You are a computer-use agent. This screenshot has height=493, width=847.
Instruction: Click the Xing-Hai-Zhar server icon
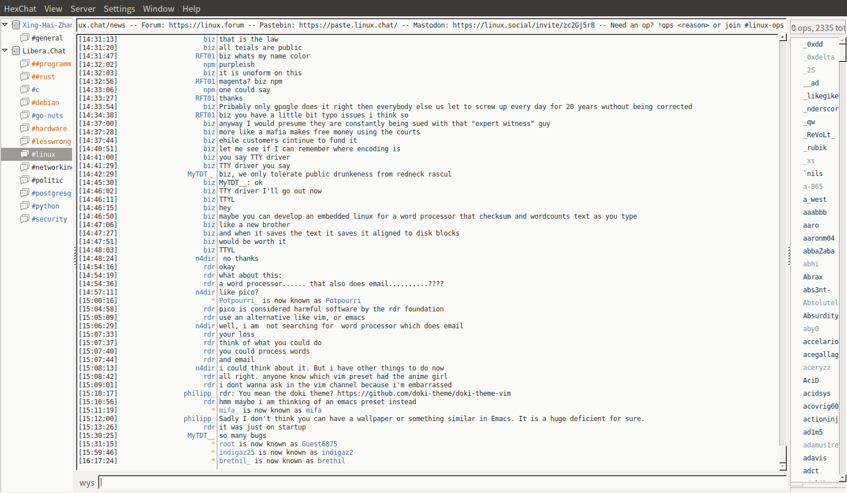(16, 25)
